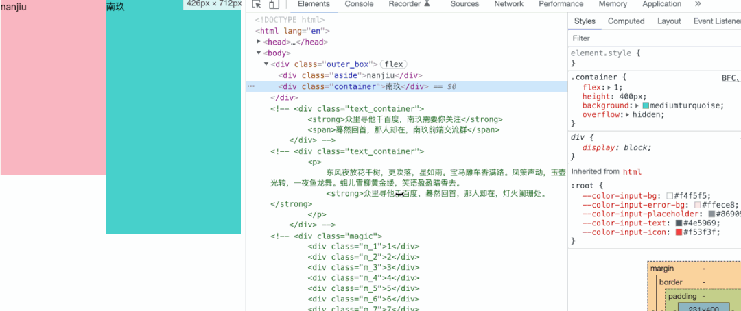Screen dimensions: 741x311
Task: Click the .container selector text
Action: (x=594, y=77)
